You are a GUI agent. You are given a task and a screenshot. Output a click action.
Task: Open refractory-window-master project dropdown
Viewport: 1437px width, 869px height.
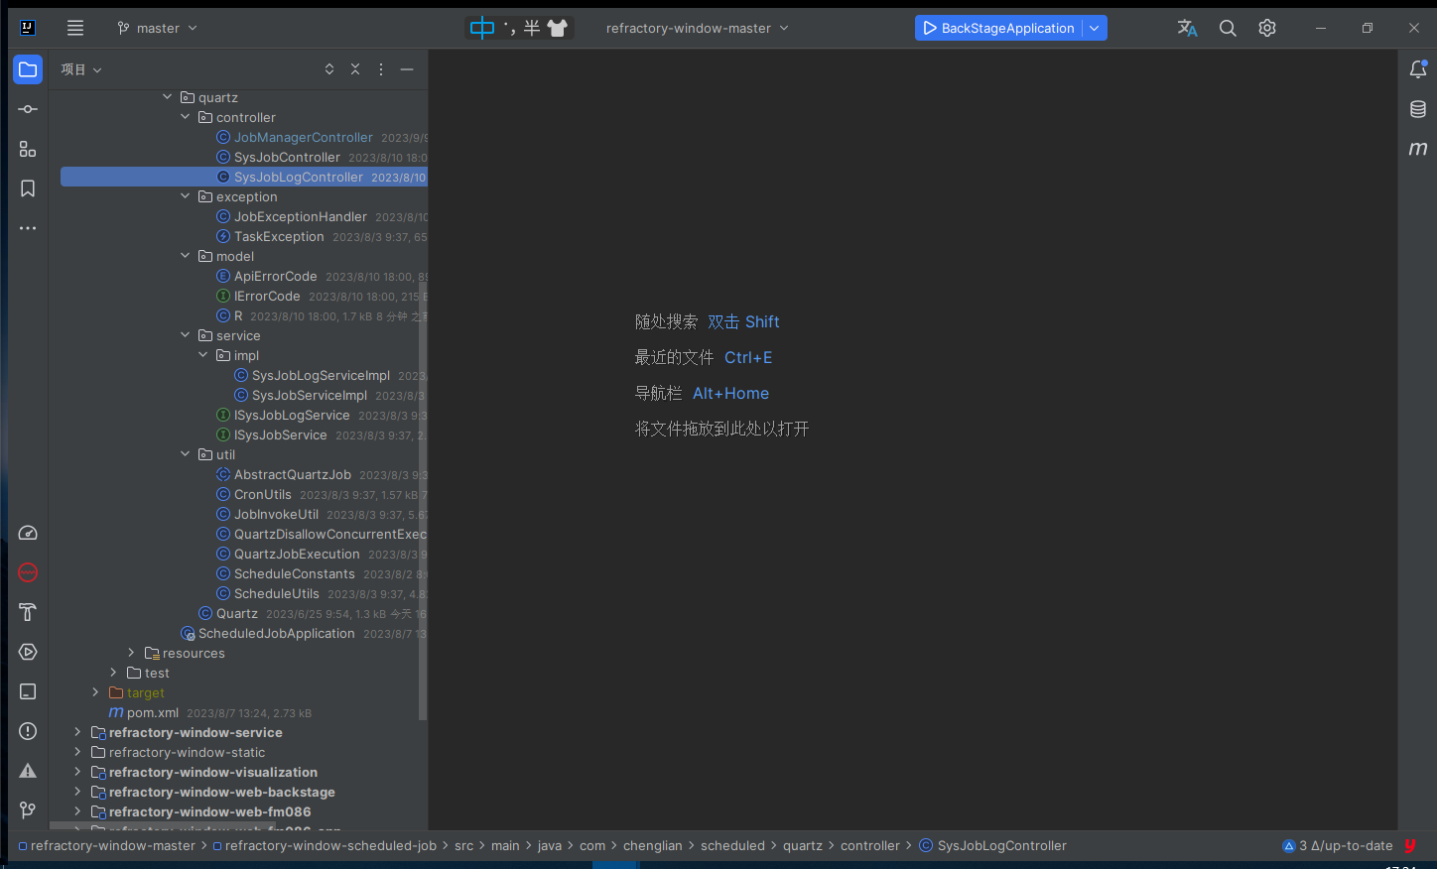click(x=697, y=28)
